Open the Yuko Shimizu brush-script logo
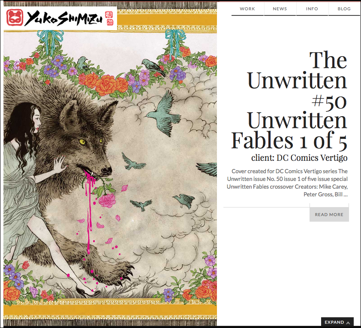The width and height of the screenshot is (361, 328). 60,18
